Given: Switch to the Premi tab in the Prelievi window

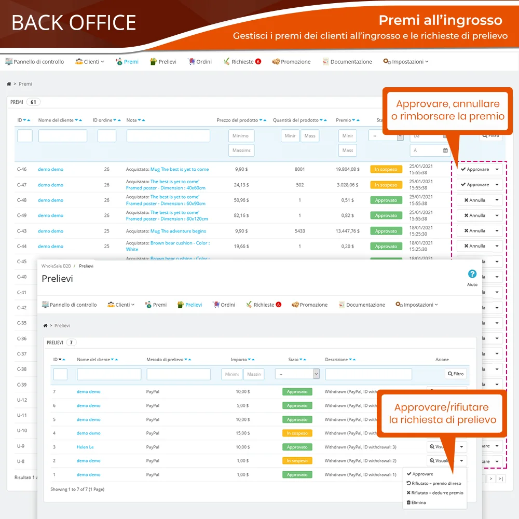Looking at the screenshot, I should tap(156, 305).
